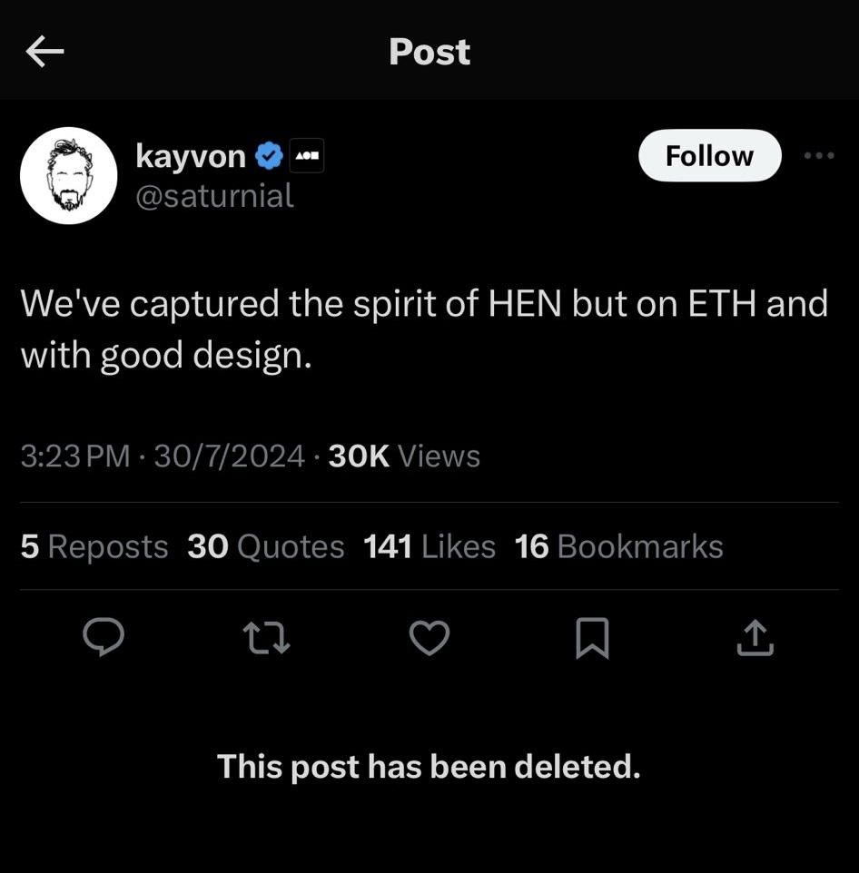The height and width of the screenshot is (873, 859).
Task: Like the post
Action: (430, 638)
